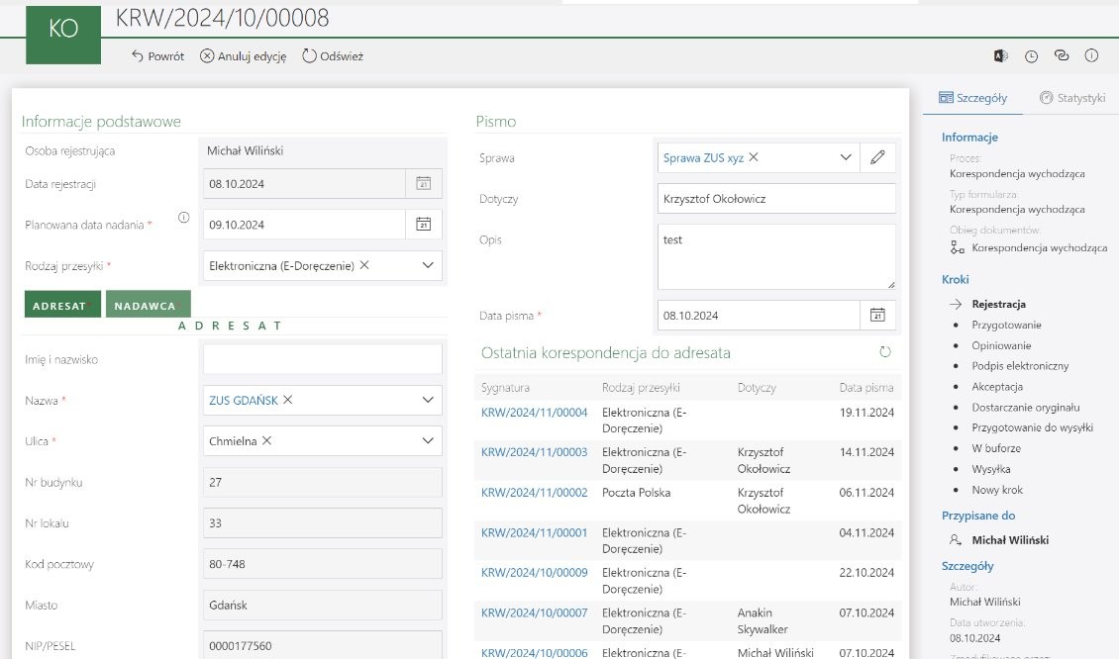Expand the Rodzaj przesyłki dropdown

point(428,265)
